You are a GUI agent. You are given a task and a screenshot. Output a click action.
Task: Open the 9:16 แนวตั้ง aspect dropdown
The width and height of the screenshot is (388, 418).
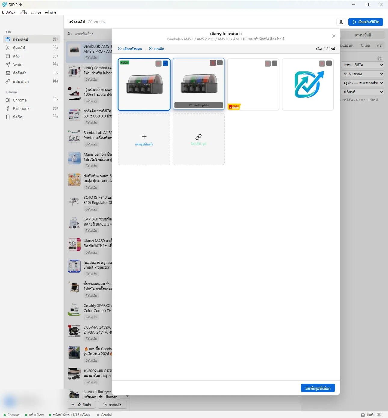pos(363,74)
